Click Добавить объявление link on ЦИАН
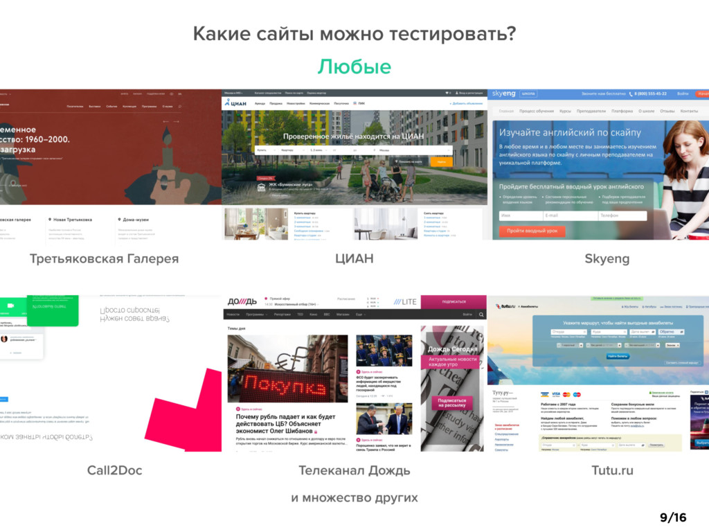Viewport: 709px width, 532px height. click(x=466, y=104)
